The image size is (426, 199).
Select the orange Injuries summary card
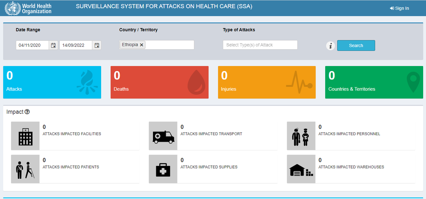tap(267, 82)
